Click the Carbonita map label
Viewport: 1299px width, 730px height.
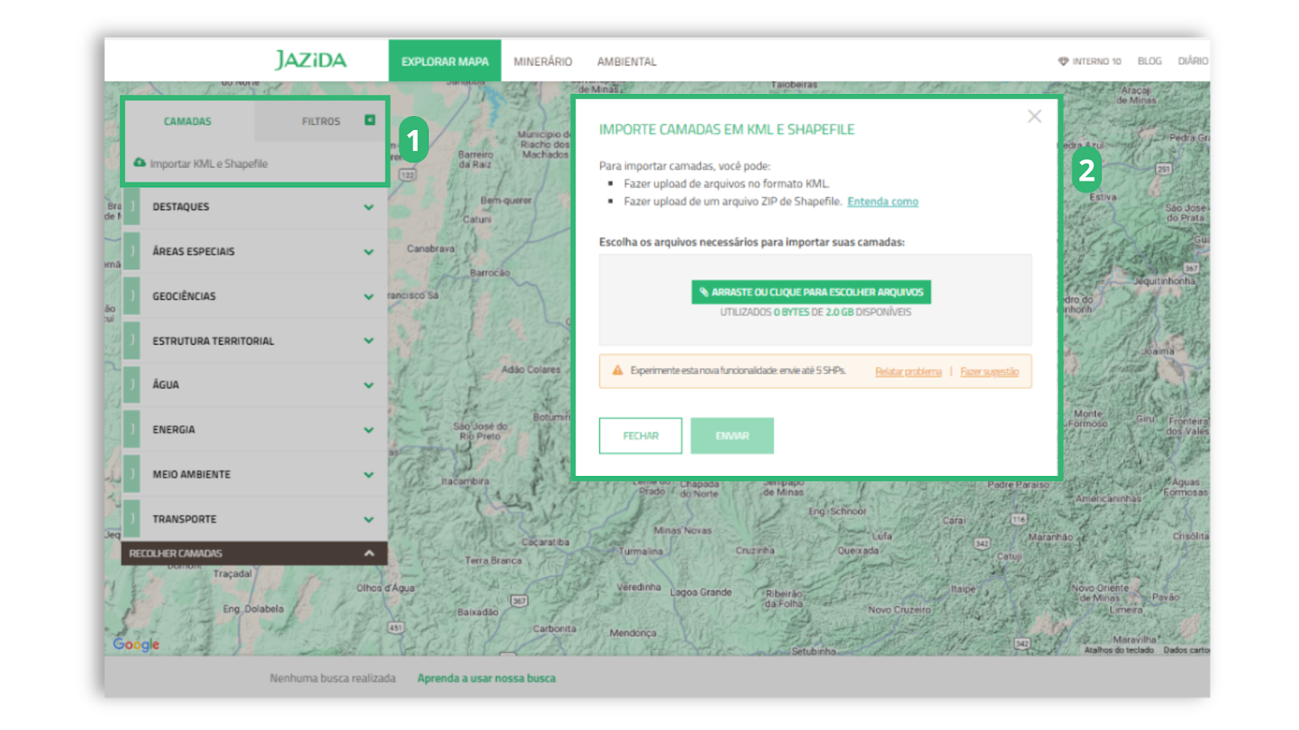pyautogui.click(x=555, y=629)
